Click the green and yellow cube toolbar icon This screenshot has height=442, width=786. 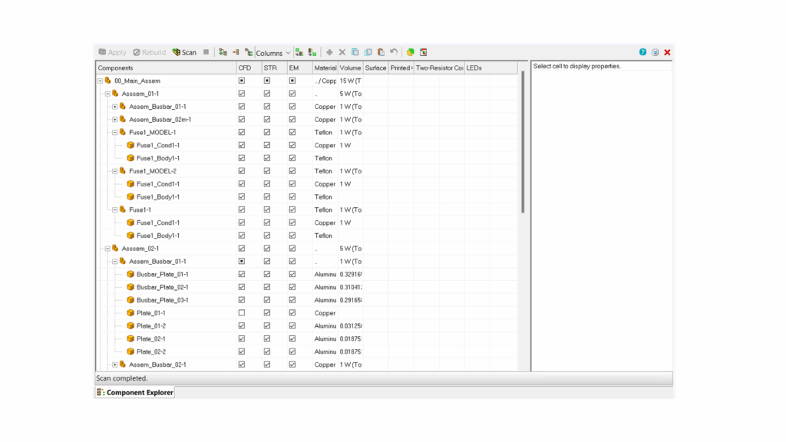[x=411, y=52]
